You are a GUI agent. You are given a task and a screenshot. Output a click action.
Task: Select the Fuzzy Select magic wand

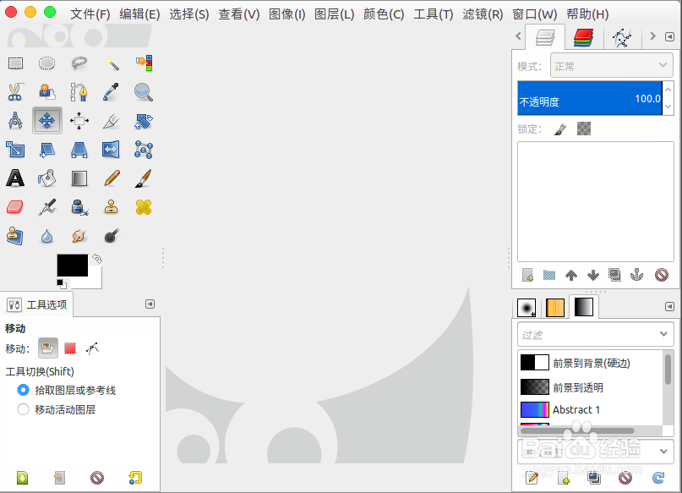(112, 63)
